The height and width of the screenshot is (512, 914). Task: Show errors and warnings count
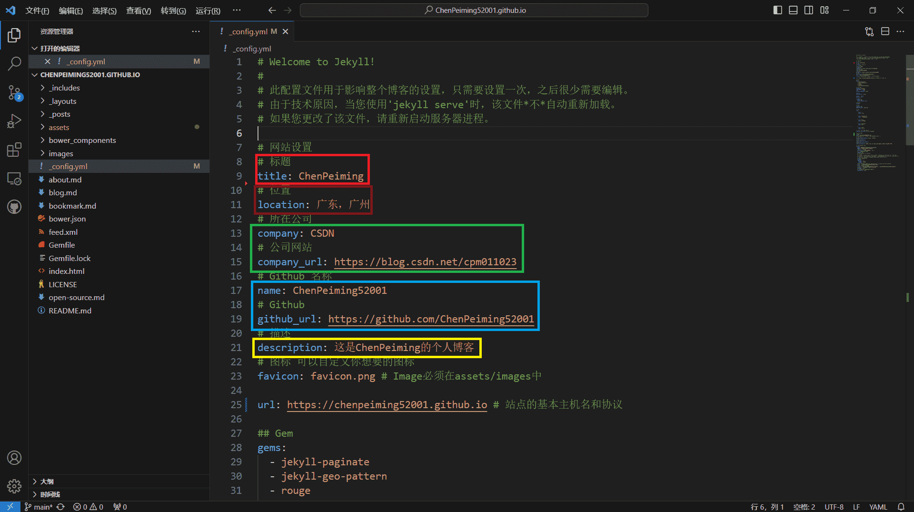click(x=88, y=507)
